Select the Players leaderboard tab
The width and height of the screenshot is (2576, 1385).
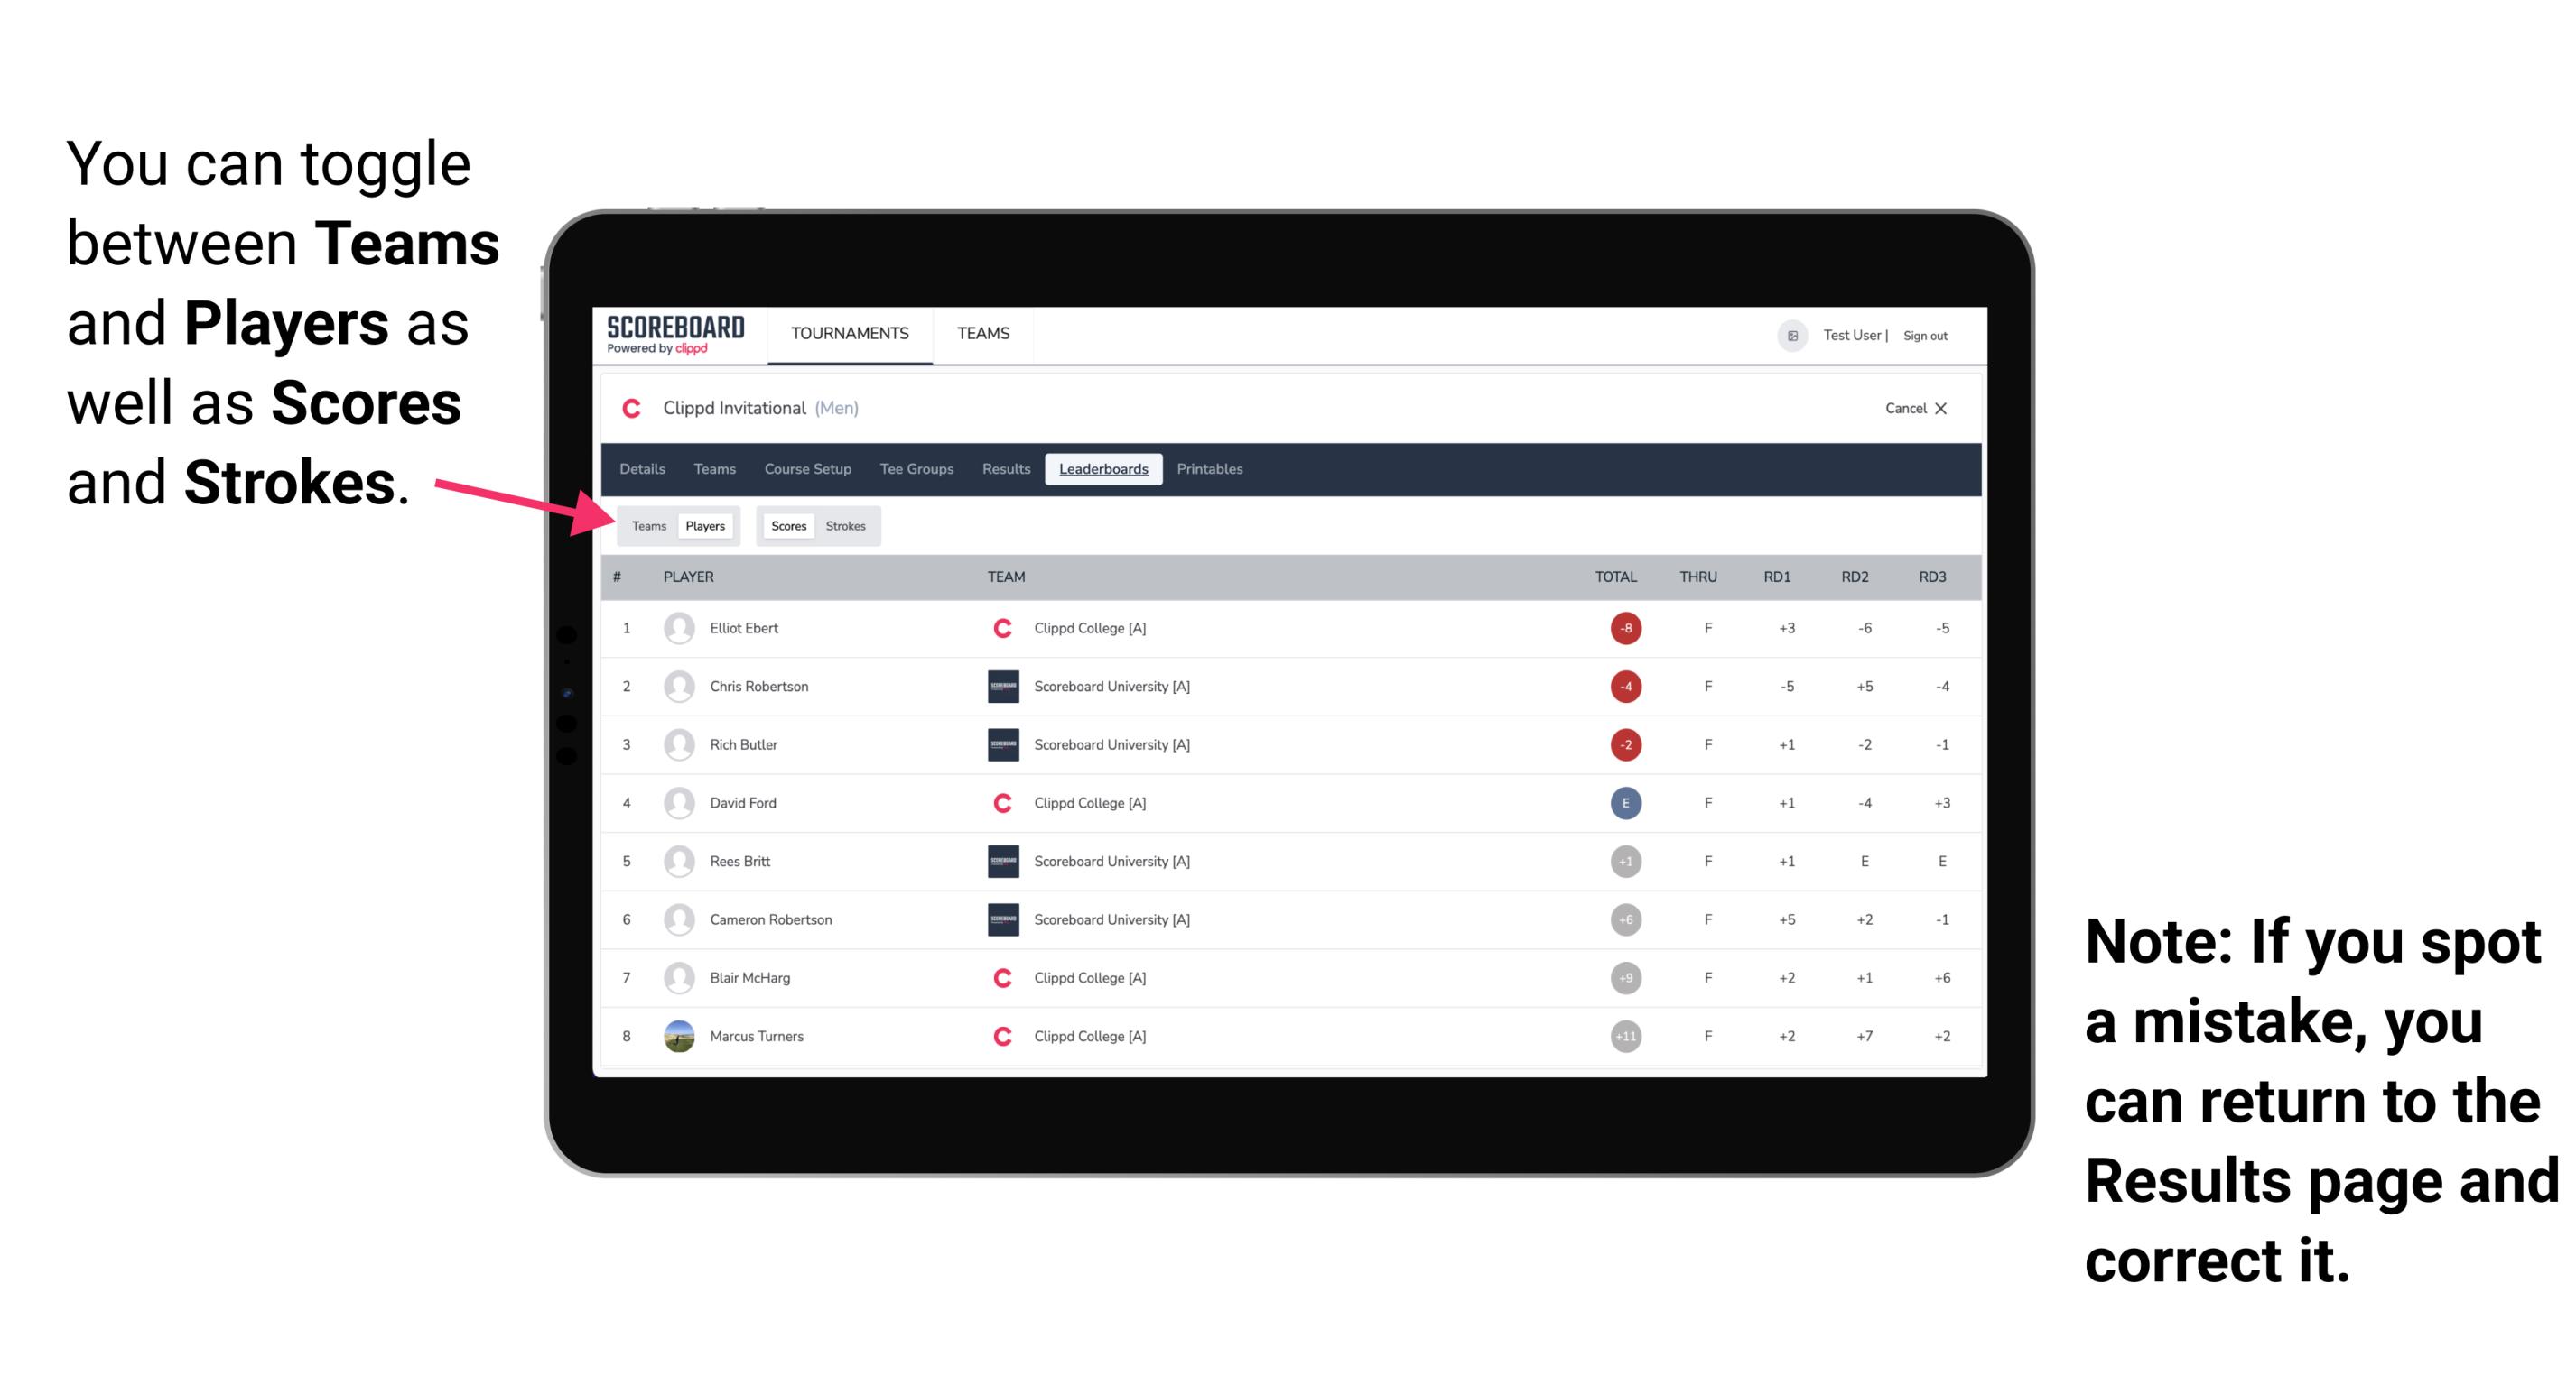tap(706, 525)
